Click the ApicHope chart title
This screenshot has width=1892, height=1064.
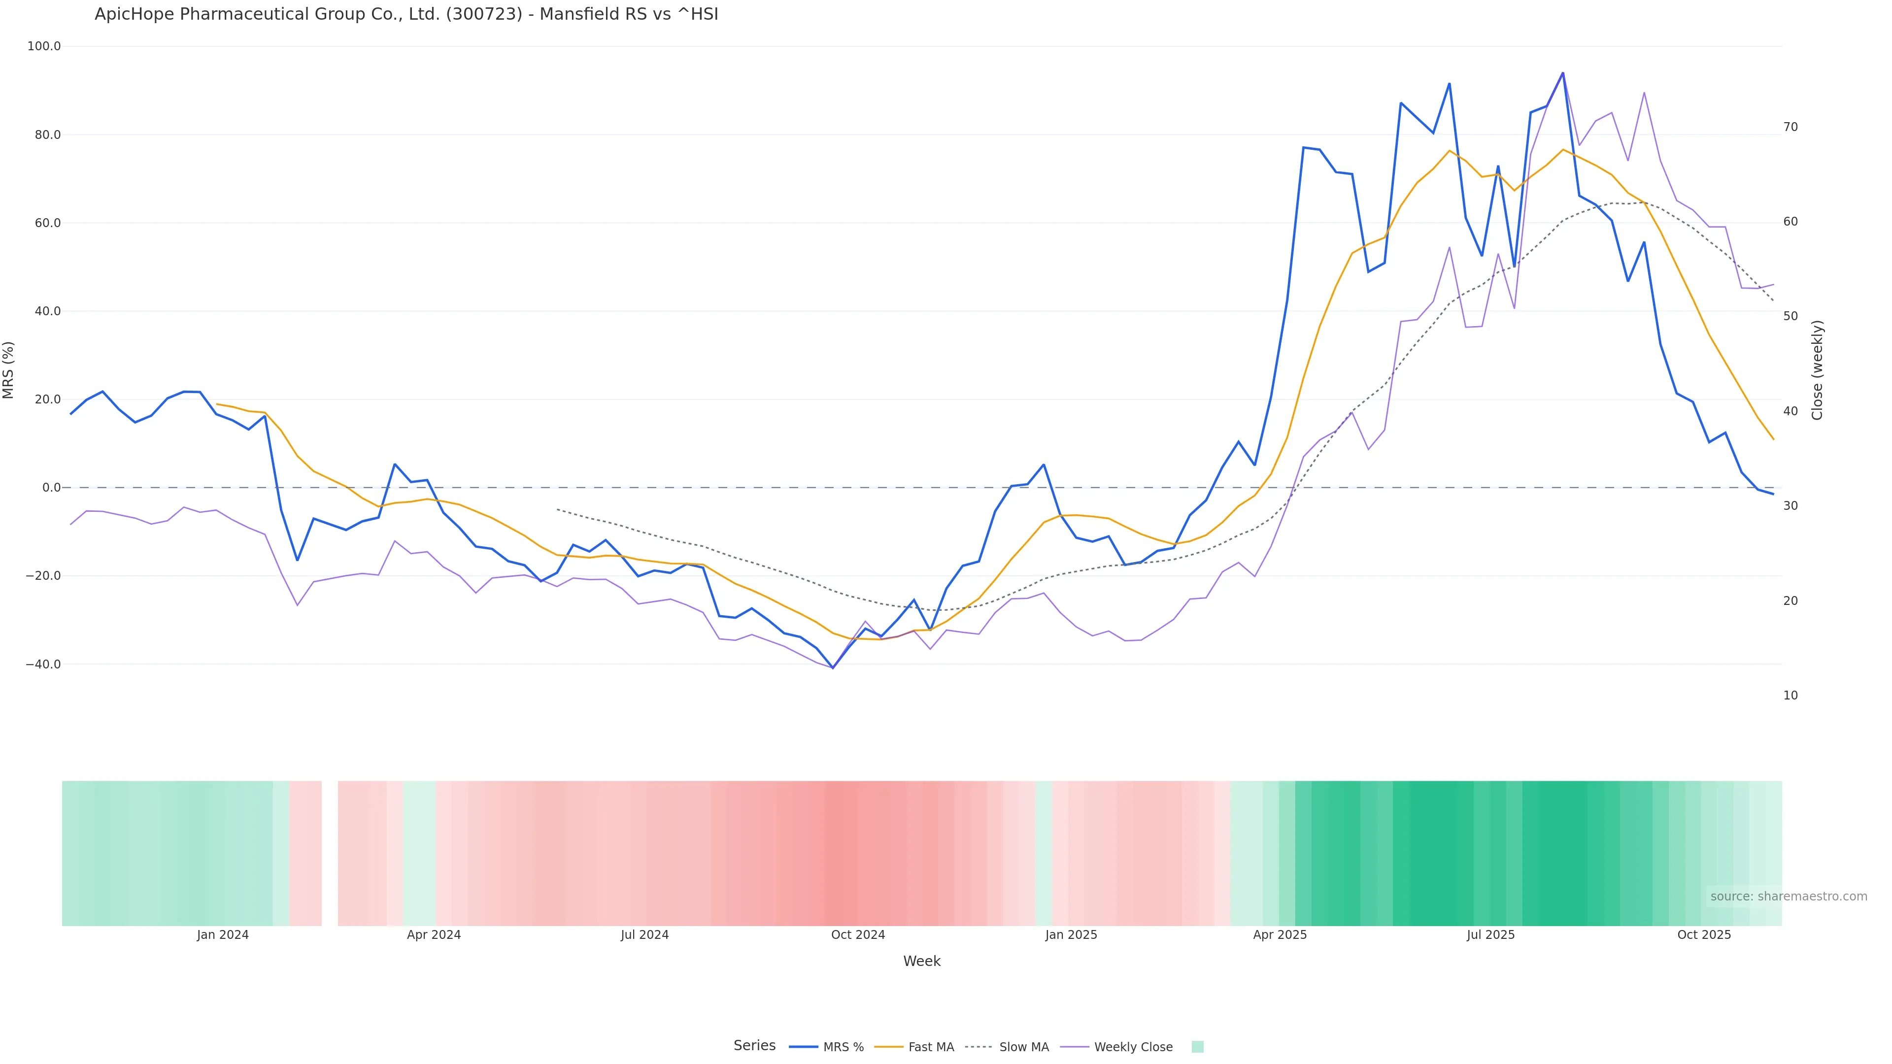tap(406, 14)
